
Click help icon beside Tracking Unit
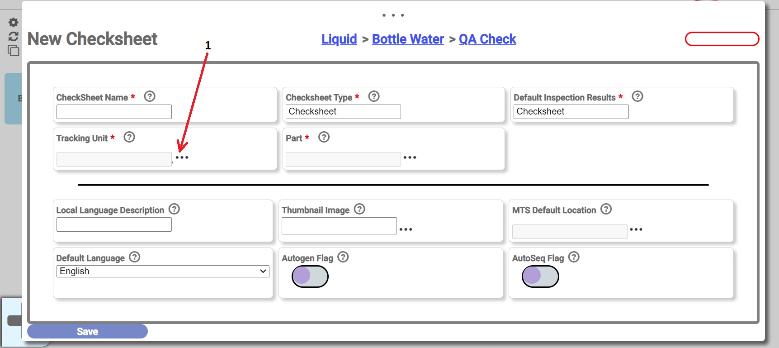pyautogui.click(x=129, y=137)
